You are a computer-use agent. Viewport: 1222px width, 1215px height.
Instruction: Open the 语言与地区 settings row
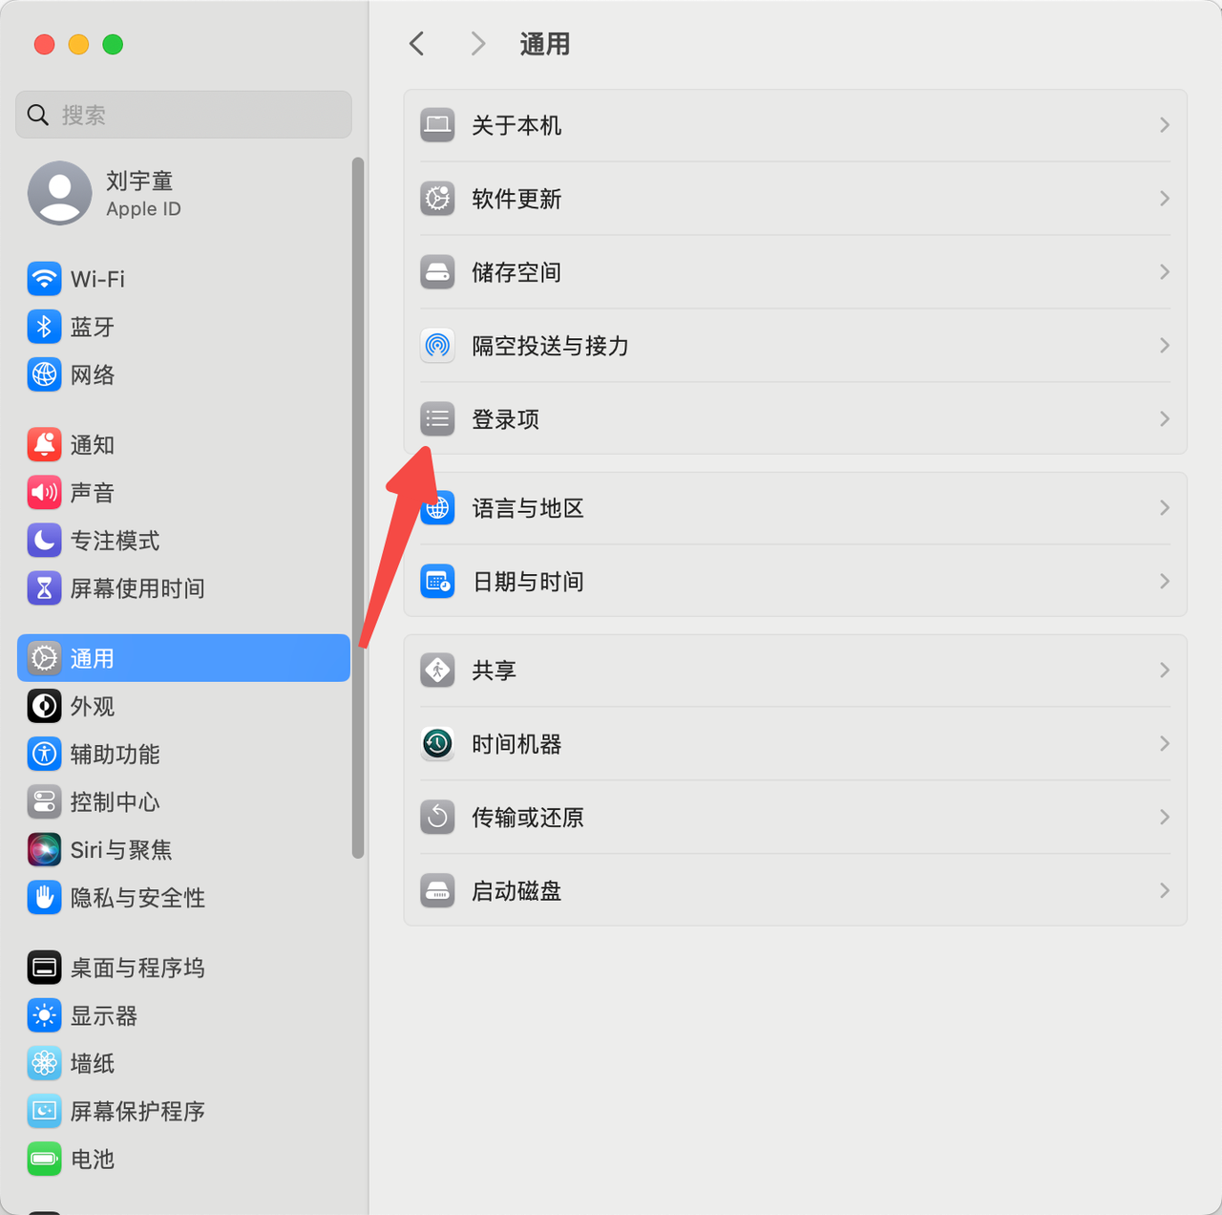[795, 508]
